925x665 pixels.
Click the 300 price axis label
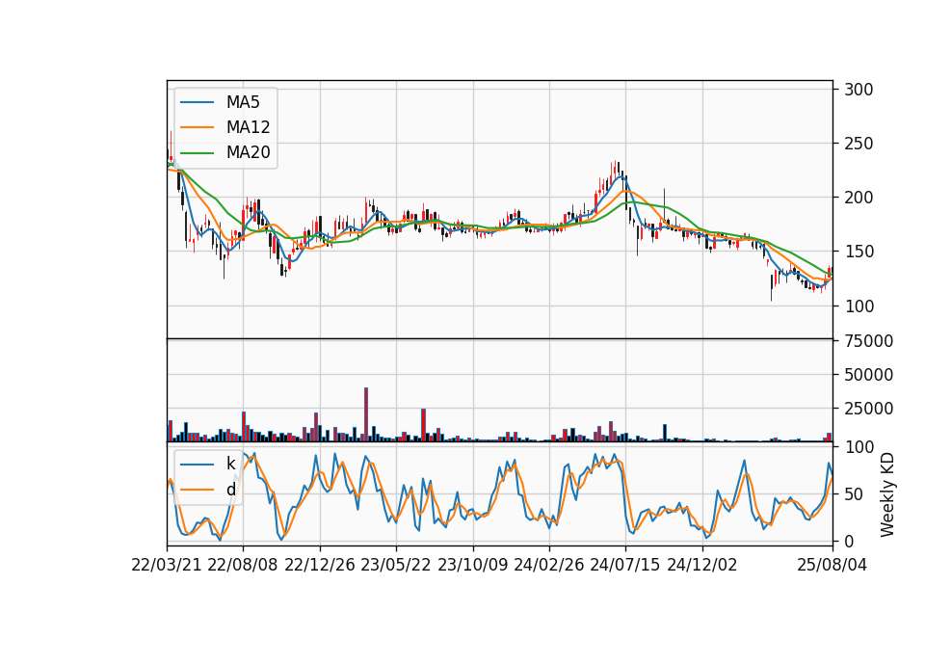859,90
